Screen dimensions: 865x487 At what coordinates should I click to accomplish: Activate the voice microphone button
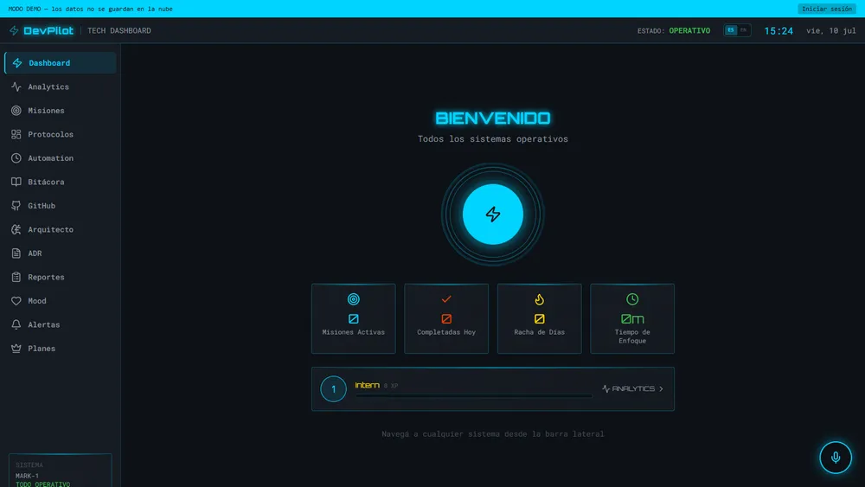point(836,458)
